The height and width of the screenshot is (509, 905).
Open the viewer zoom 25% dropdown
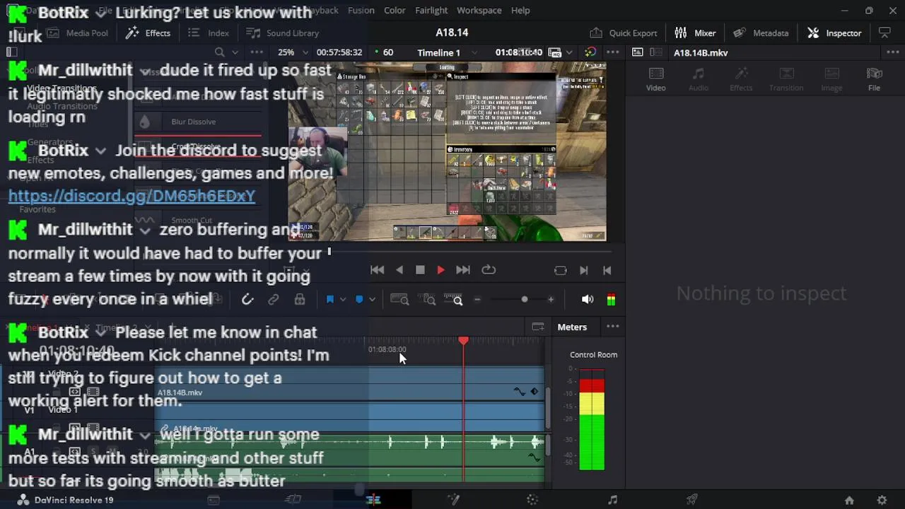point(293,52)
